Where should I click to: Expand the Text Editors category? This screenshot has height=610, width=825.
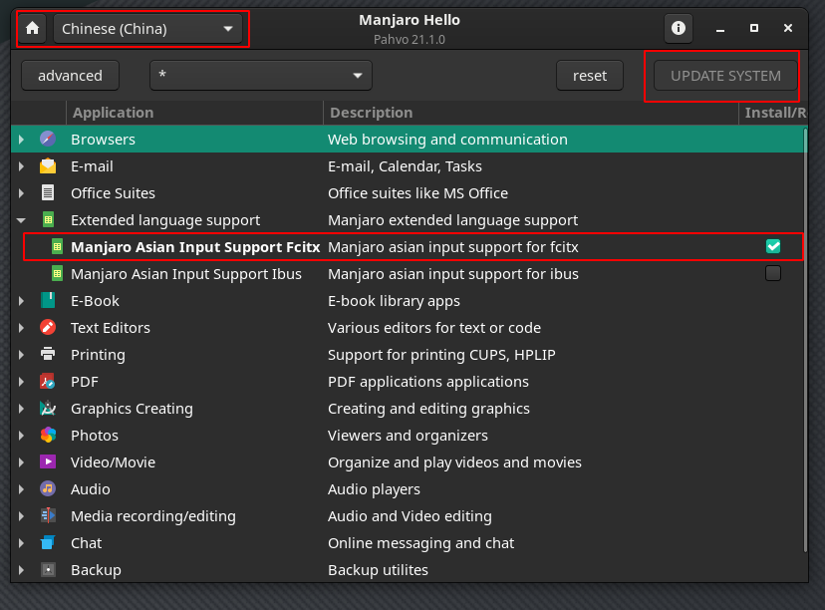tap(21, 327)
